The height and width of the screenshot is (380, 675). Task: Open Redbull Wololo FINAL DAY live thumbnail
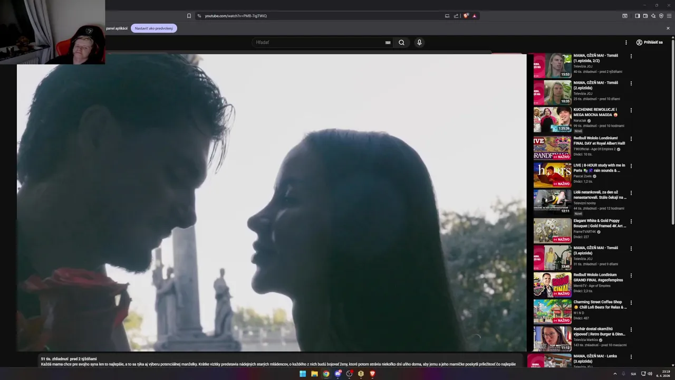point(552,148)
